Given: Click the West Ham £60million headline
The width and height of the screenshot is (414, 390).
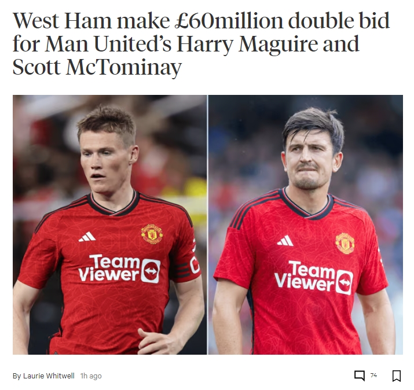Looking at the screenshot, I should point(201,43).
